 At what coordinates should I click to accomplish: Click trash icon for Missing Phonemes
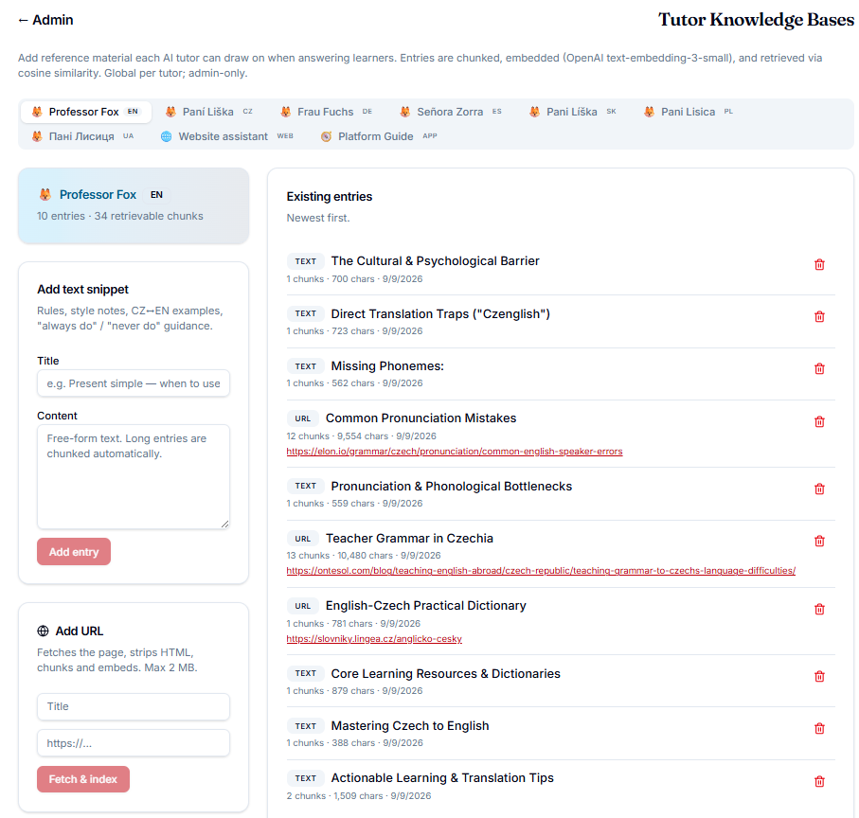coord(819,368)
